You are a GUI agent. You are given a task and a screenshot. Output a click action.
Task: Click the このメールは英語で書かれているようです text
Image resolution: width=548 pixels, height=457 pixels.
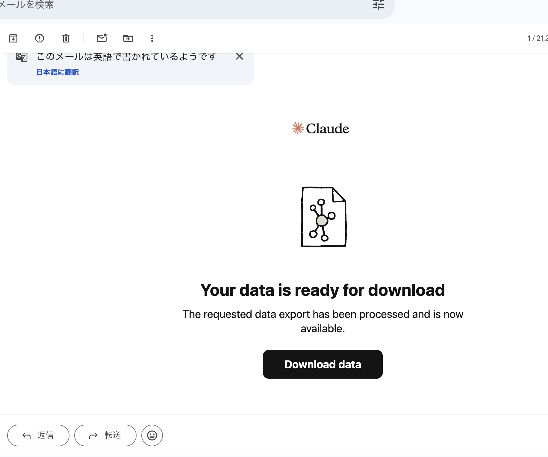(x=126, y=56)
